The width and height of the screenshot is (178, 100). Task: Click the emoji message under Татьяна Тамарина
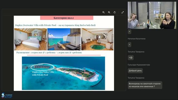click(x=131, y=57)
